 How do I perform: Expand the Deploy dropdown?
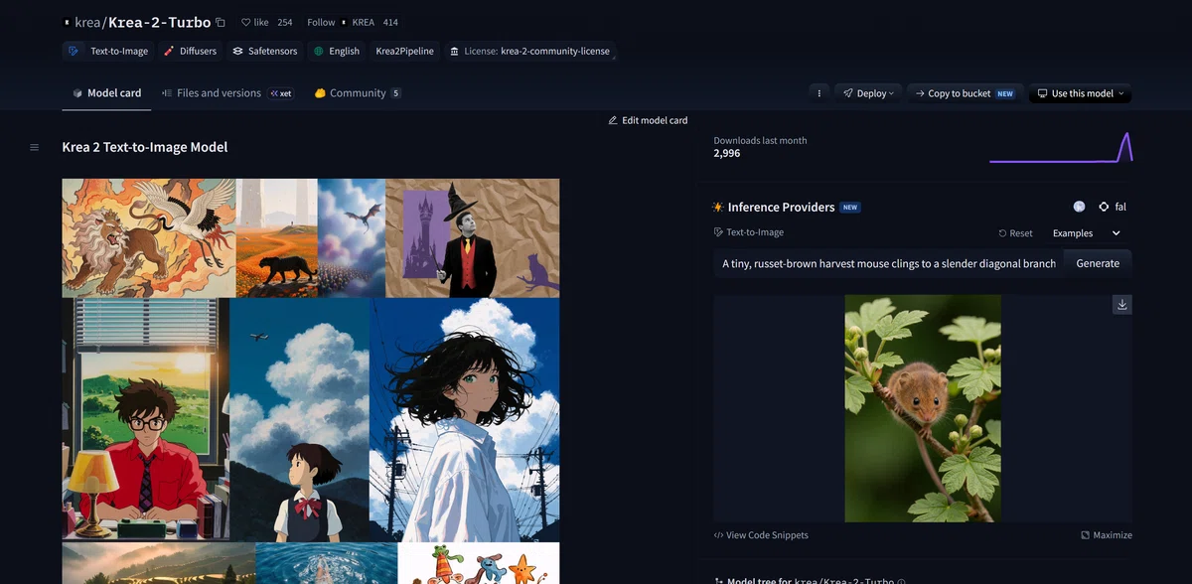(868, 93)
